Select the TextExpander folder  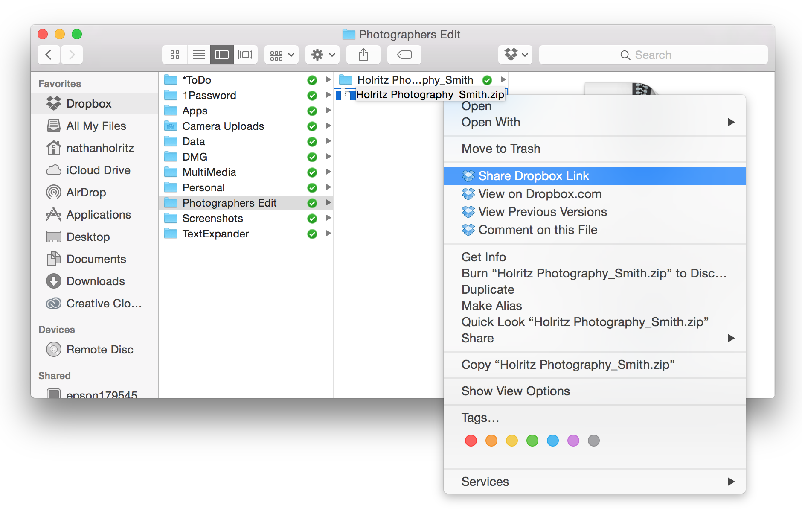pyautogui.click(x=246, y=234)
